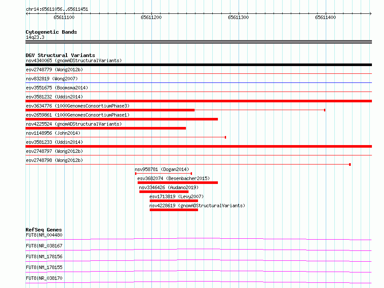Click the red bar for nsv3346426 (Audano2019)
The image size is (384, 288).
(164, 192)
